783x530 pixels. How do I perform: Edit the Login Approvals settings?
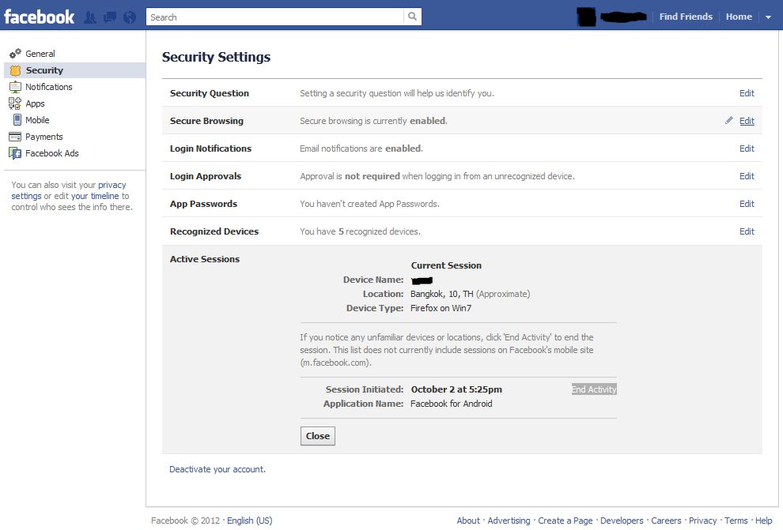tap(746, 175)
